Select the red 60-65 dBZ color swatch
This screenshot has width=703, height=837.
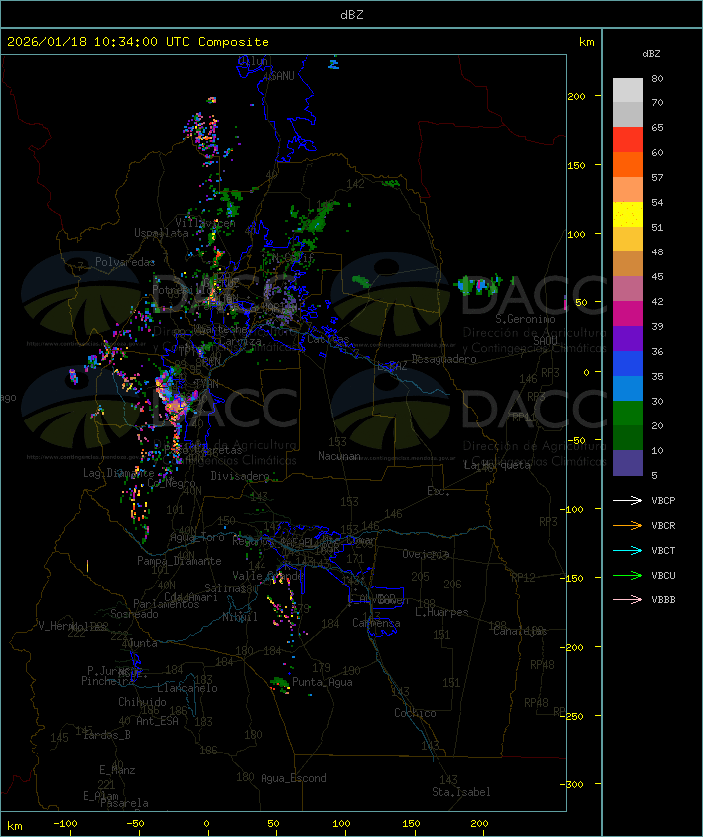[627, 140]
